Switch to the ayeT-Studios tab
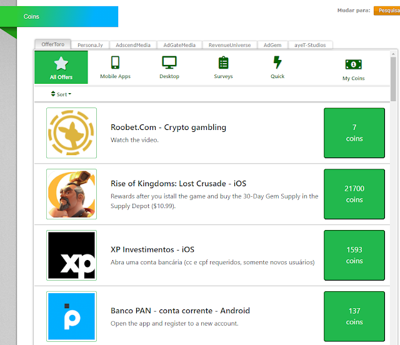 [310, 45]
